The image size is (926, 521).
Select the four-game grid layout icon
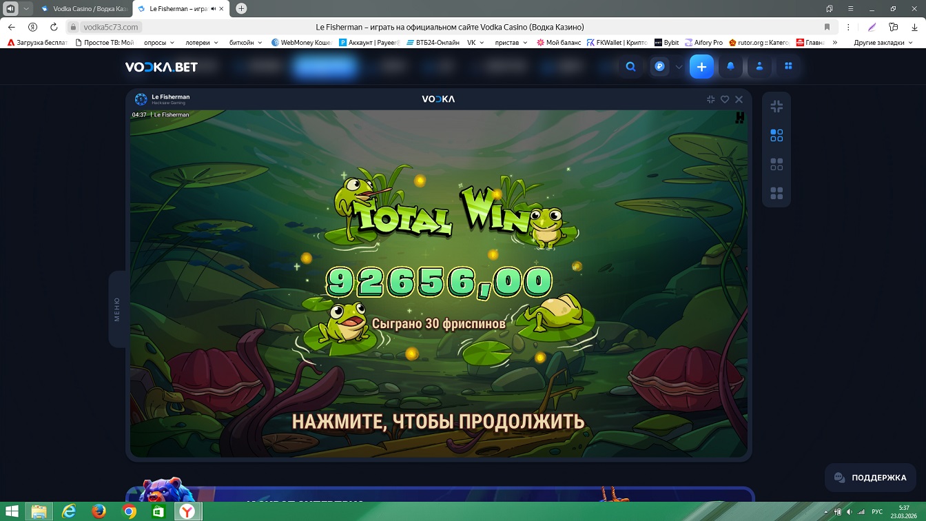tap(776, 193)
